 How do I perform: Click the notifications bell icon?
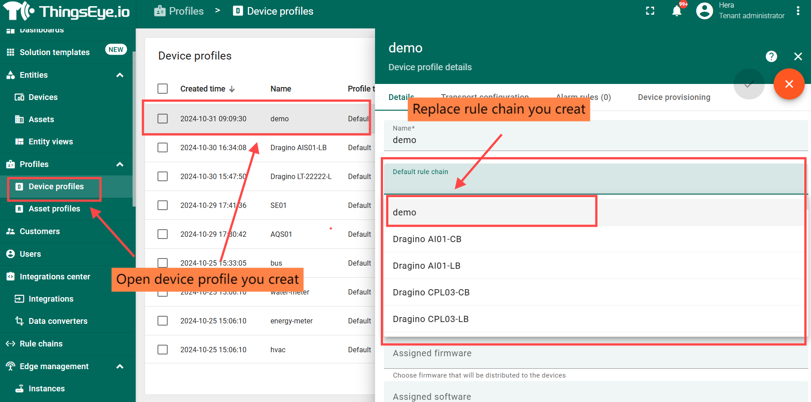(676, 11)
